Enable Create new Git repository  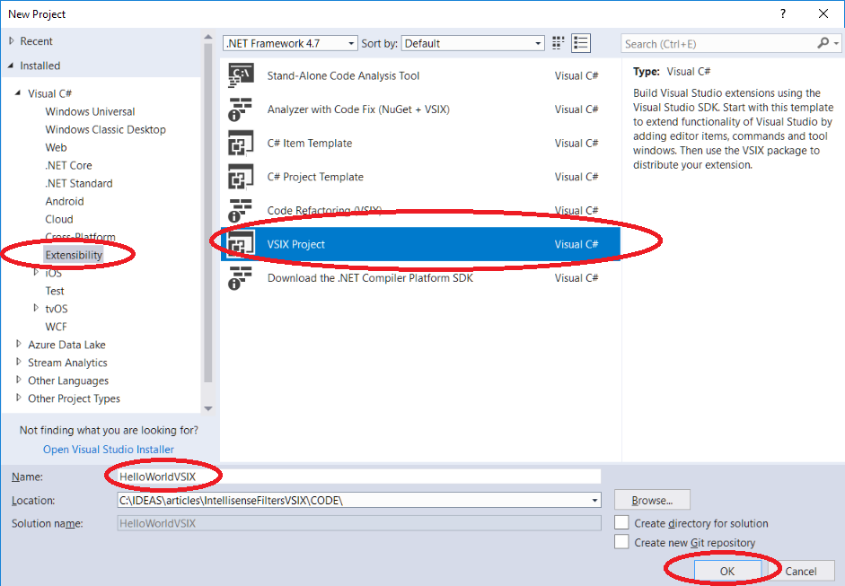(x=621, y=542)
